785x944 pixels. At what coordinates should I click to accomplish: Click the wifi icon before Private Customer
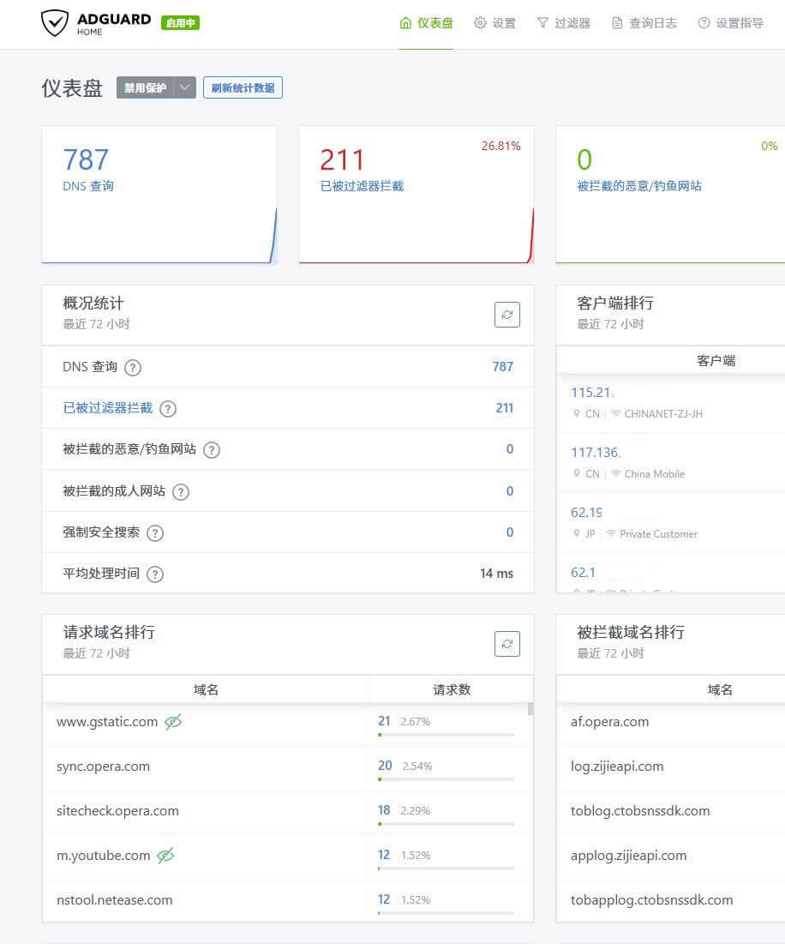(611, 533)
